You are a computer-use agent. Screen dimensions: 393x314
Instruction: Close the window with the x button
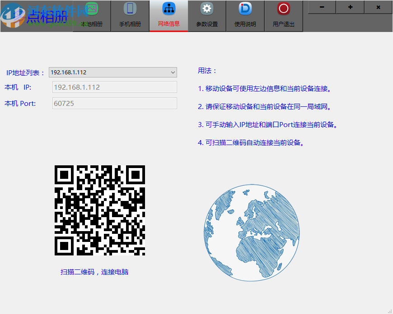(x=378, y=7)
